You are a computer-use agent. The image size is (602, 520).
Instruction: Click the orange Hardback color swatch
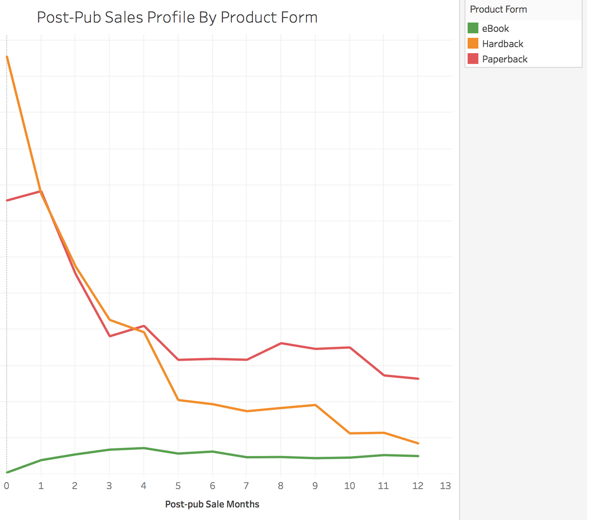(x=473, y=44)
